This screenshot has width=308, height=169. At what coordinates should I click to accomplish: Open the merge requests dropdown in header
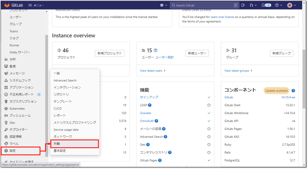pos(253,5)
